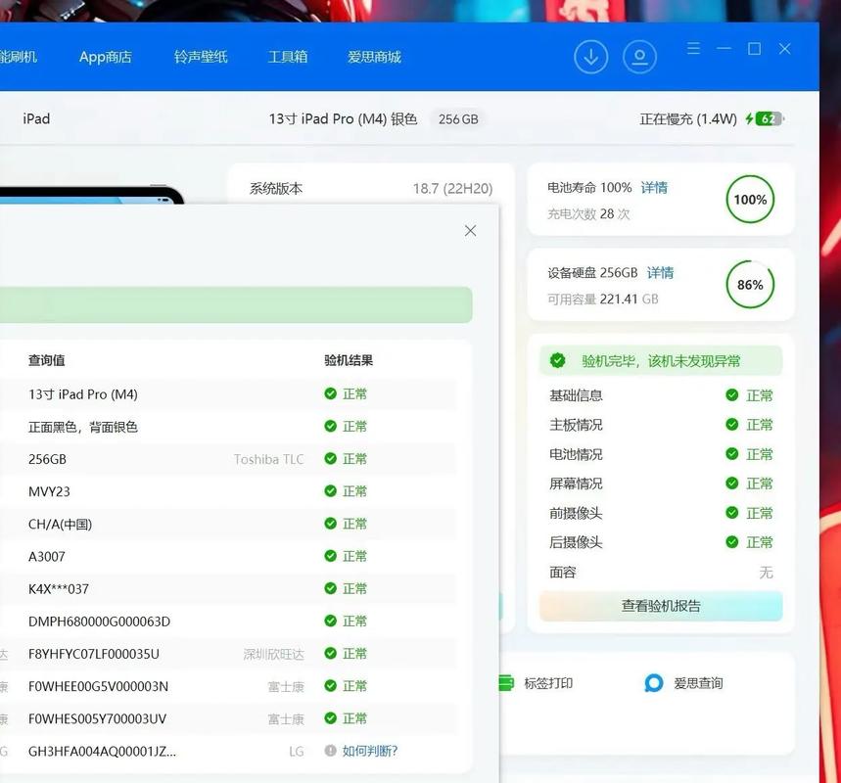Select model A3007 value
The image size is (841, 783).
(x=47, y=557)
